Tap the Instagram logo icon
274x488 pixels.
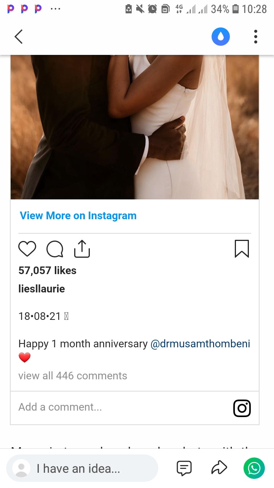(x=242, y=408)
